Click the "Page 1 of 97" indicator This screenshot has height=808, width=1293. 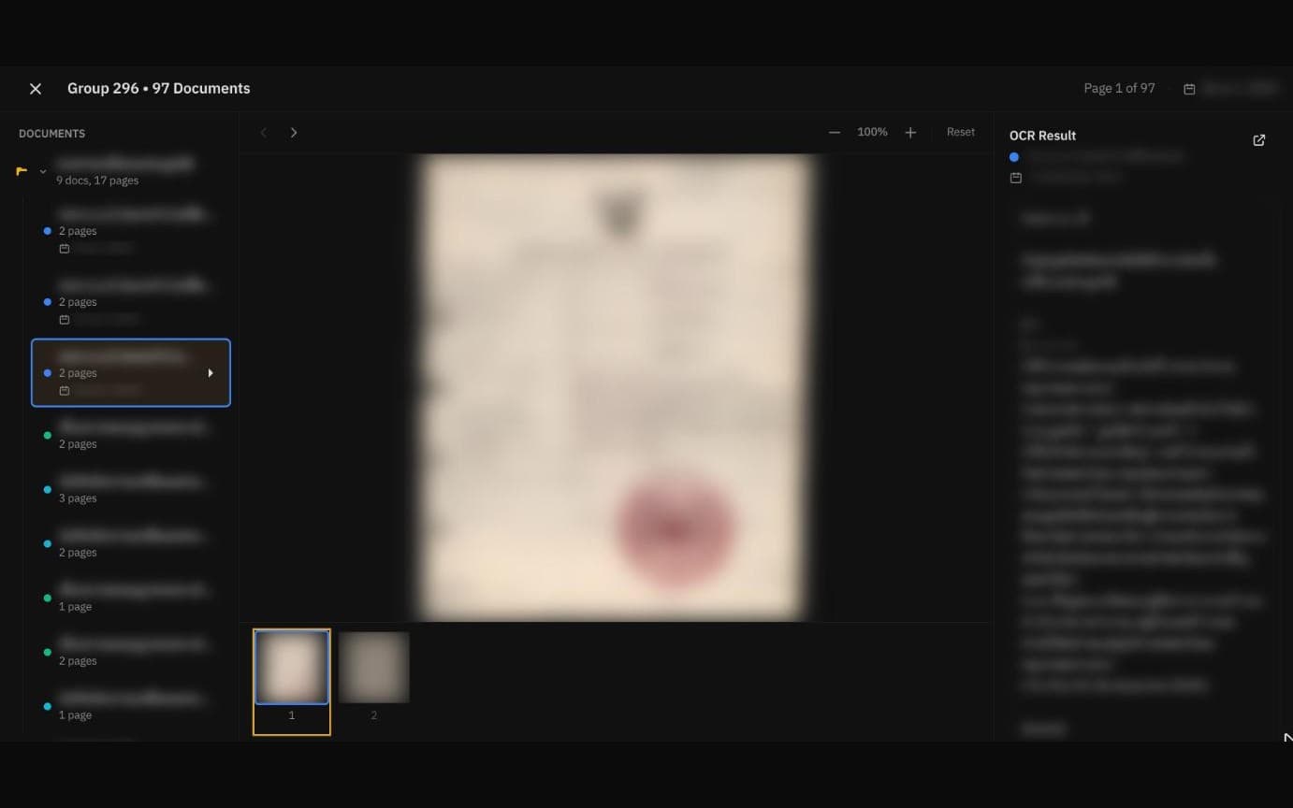coord(1119,88)
